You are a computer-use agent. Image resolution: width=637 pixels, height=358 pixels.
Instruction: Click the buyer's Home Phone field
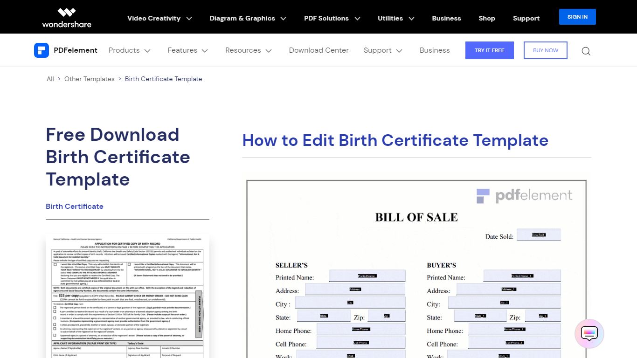(515, 329)
